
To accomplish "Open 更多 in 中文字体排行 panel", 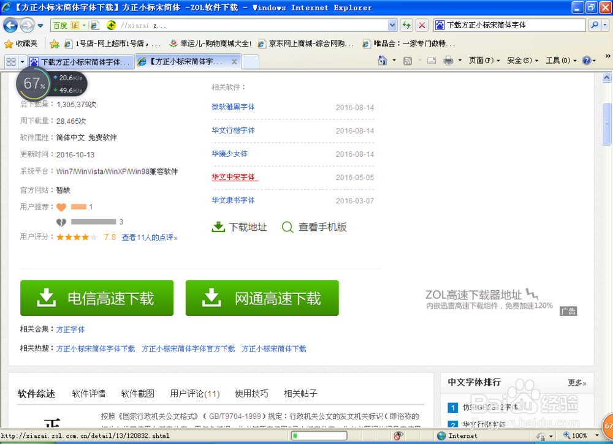I will 577,383.
